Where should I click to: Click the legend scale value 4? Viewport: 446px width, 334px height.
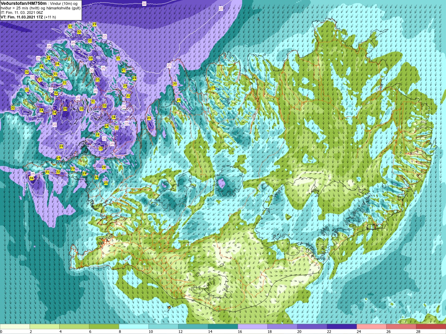coord(60,332)
